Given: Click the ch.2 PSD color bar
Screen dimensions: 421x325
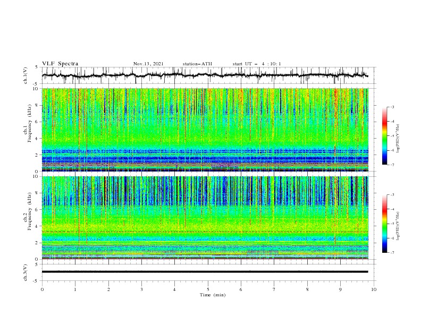Looking at the screenshot, I should 384,224.
